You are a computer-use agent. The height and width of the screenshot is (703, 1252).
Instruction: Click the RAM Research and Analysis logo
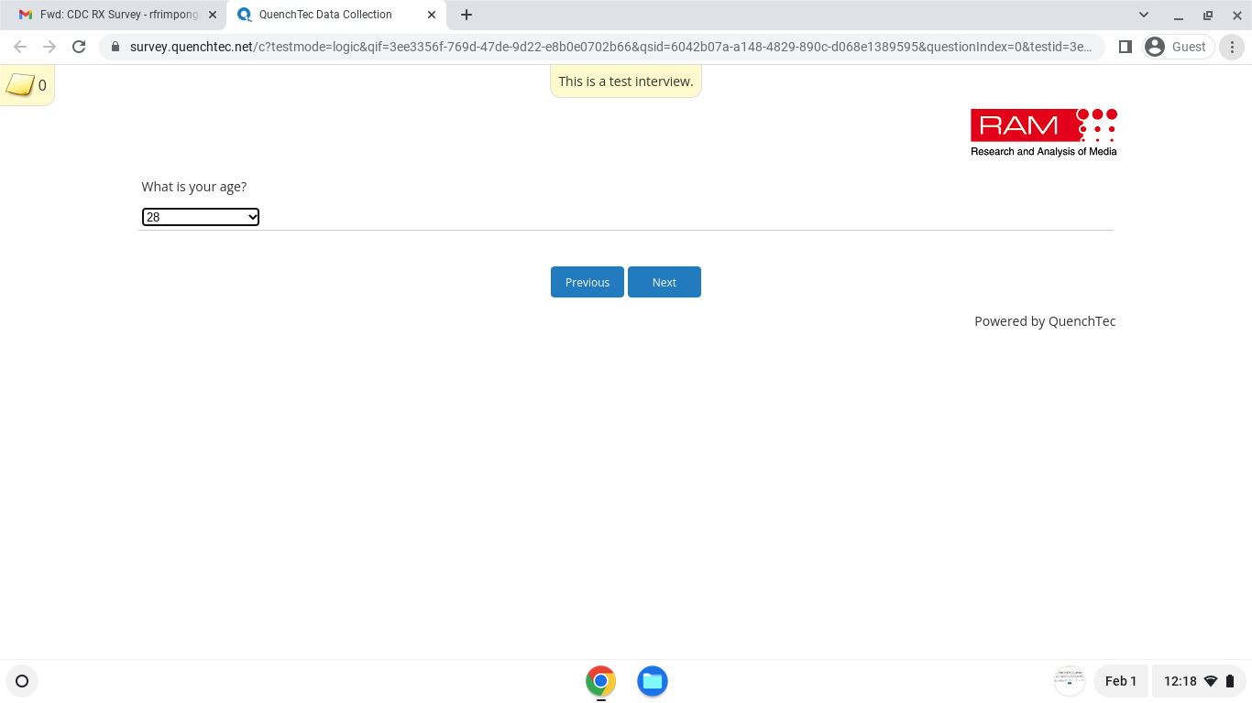[x=1044, y=133]
